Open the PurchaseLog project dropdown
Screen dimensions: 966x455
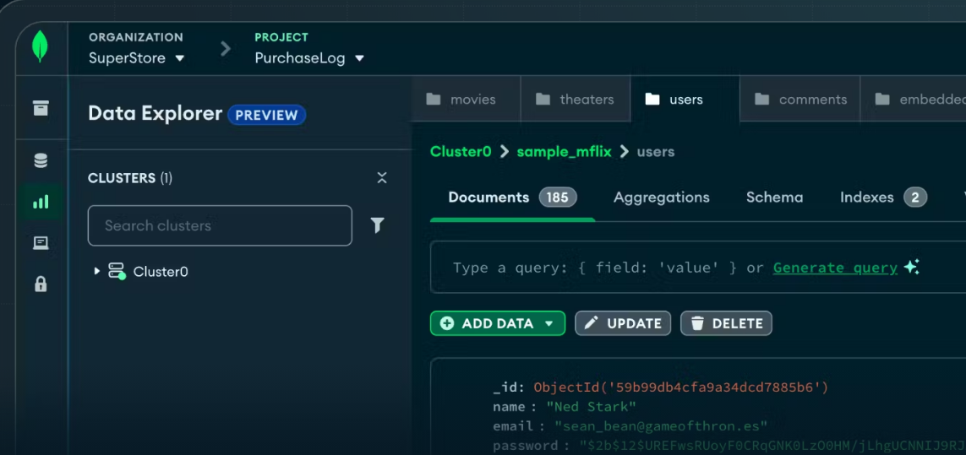point(309,58)
